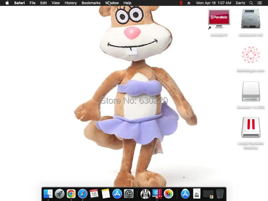268x201 pixels.
Task: Open Calendar showing 18 in Dock
Action: tap(94, 194)
